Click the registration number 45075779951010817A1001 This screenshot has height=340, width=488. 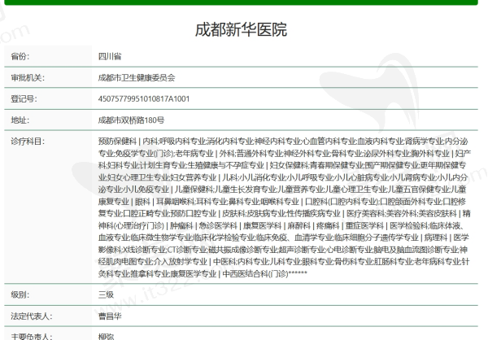[142, 98]
